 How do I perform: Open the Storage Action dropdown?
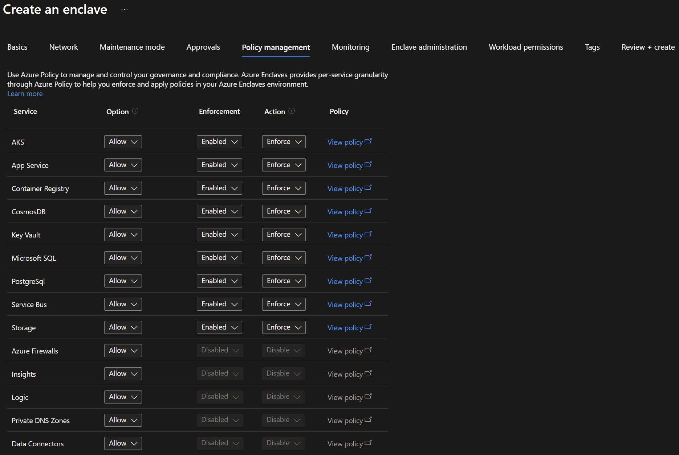(x=284, y=327)
